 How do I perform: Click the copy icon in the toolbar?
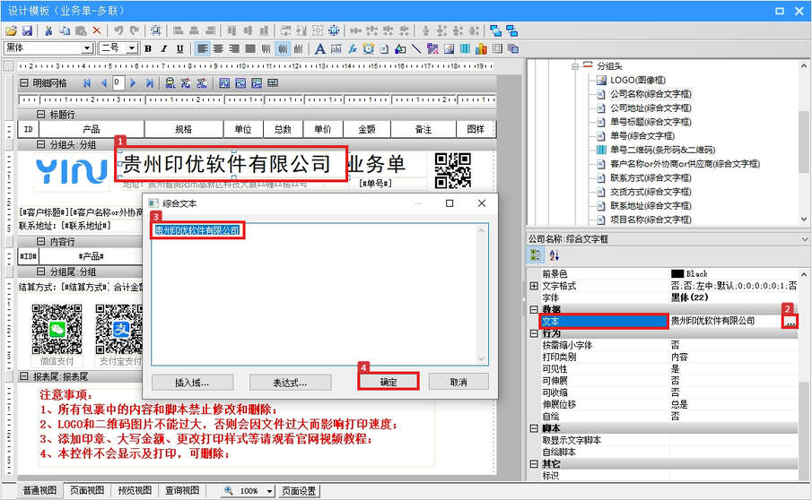(65, 31)
